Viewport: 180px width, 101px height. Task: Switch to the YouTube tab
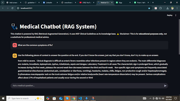pyautogui.click(x=87, y=3)
